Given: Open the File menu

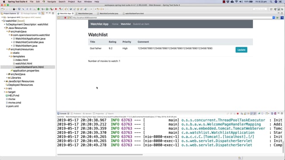Looking at the screenshot, I should click(x=32, y=2).
